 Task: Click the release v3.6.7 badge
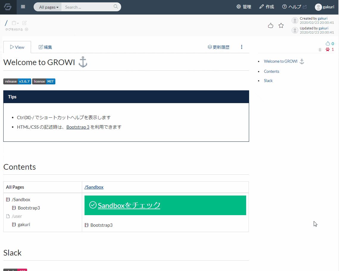point(17,81)
